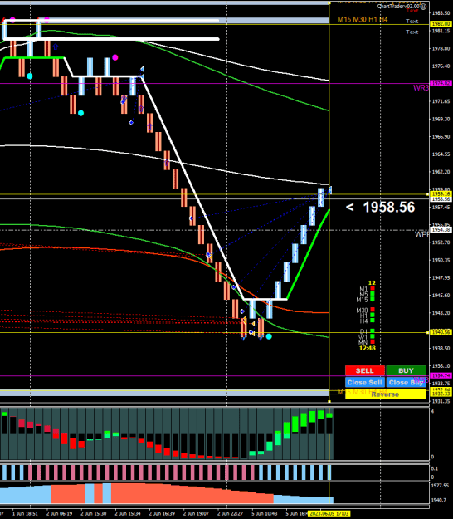Click the ChartTrader smiley face icon
The height and width of the screenshot is (519, 453).
point(424,7)
